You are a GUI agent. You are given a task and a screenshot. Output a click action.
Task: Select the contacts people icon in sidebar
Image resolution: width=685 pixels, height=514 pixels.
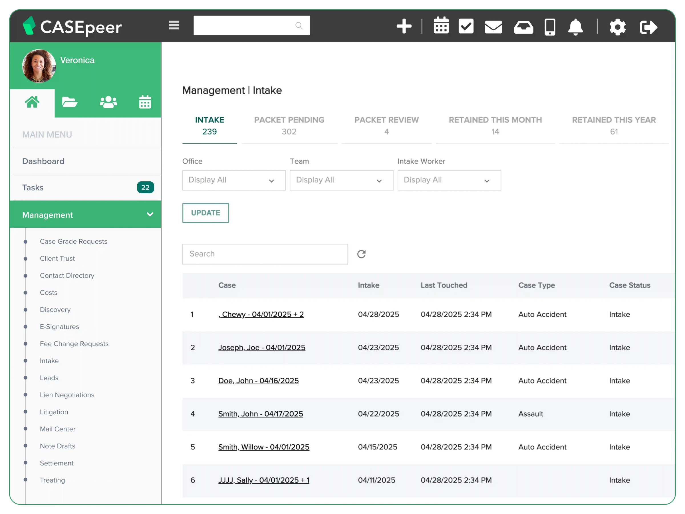(x=108, y=102)
